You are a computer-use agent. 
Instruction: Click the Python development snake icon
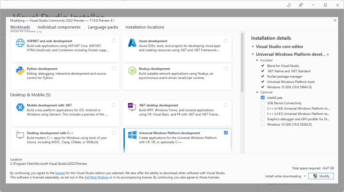pyautogui.click(x=20, y=71)
